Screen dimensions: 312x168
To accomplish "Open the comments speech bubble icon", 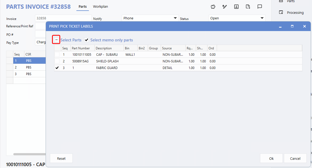I will coord(260,7).
